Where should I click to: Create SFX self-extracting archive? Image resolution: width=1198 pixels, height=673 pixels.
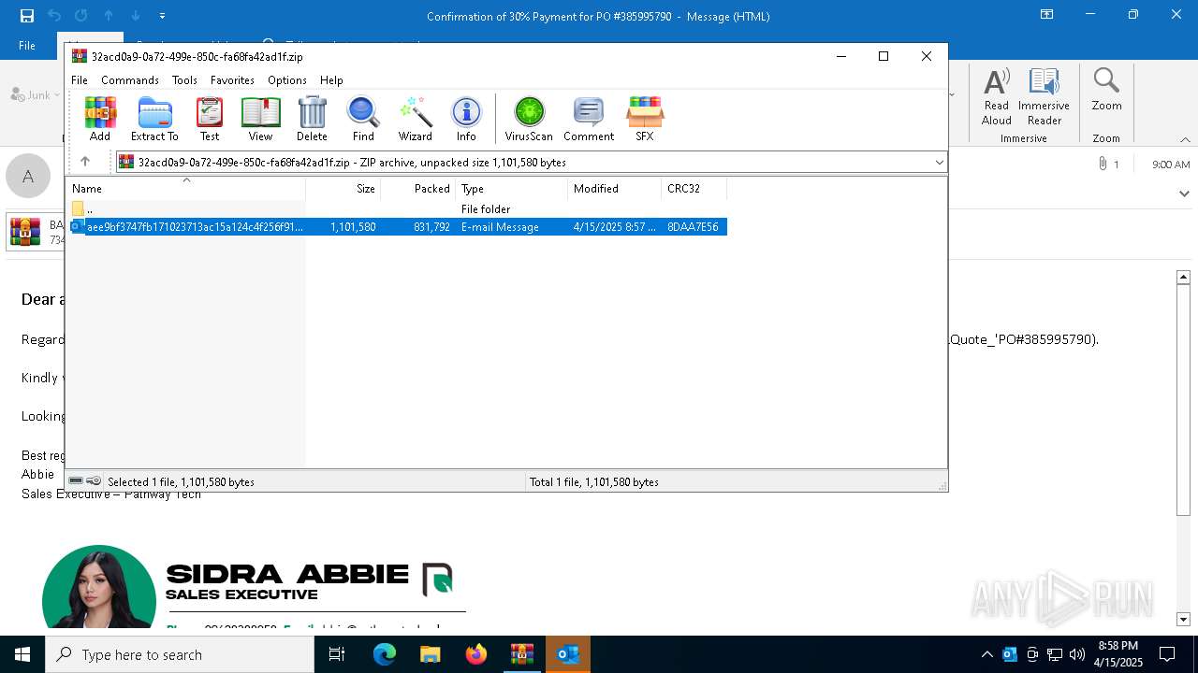[x=645, y=119]
